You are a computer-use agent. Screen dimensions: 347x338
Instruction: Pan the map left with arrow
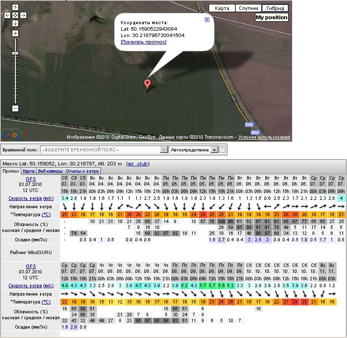click(7, 16)
